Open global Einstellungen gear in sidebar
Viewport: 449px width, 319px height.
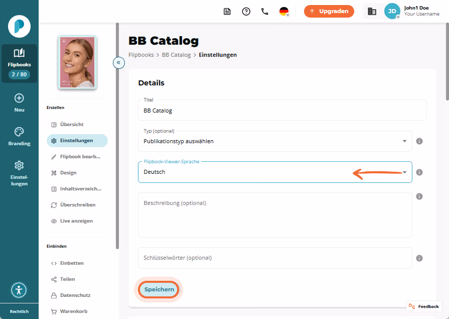point(19,173)
